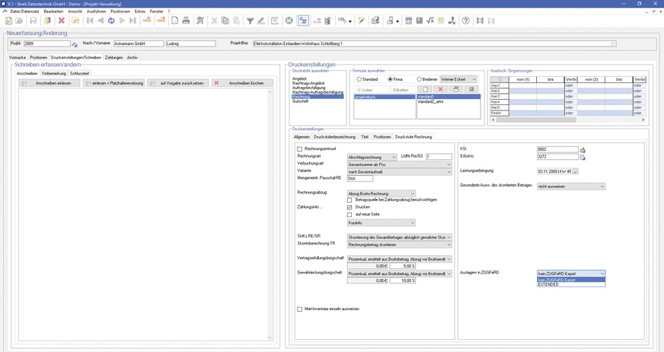
Task: Click the funnel filter icon
Action: point(250,21)
